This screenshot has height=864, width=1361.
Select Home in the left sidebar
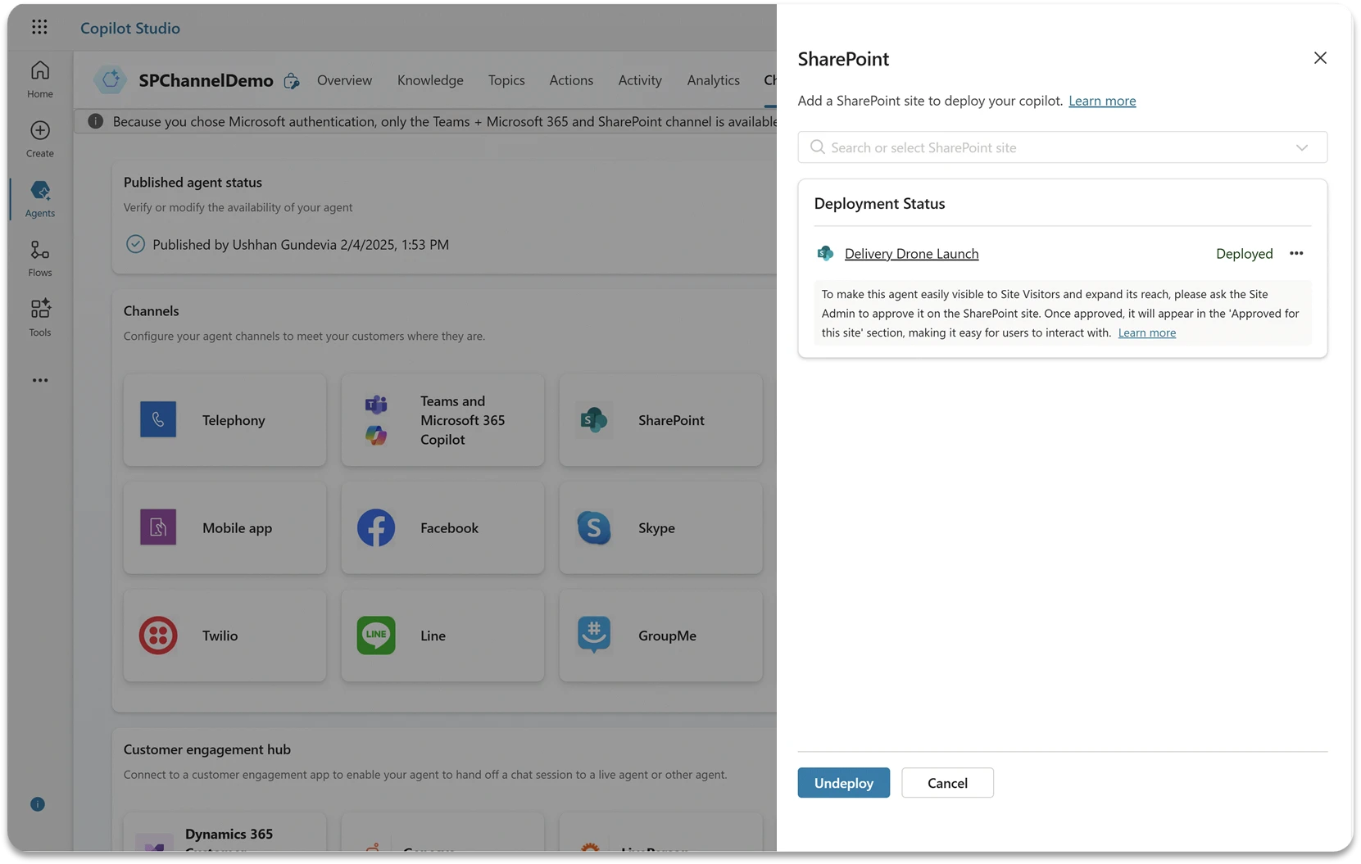(39, 78)
